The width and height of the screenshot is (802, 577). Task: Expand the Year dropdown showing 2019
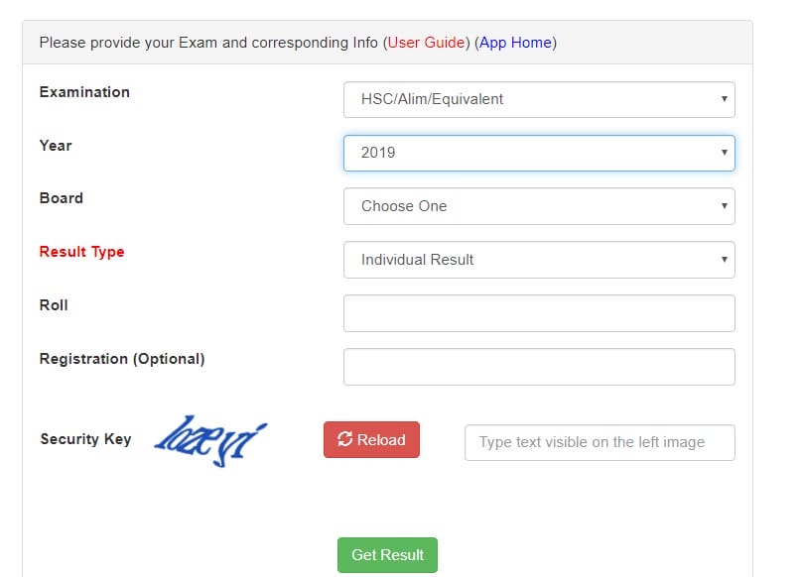(539, 153)
